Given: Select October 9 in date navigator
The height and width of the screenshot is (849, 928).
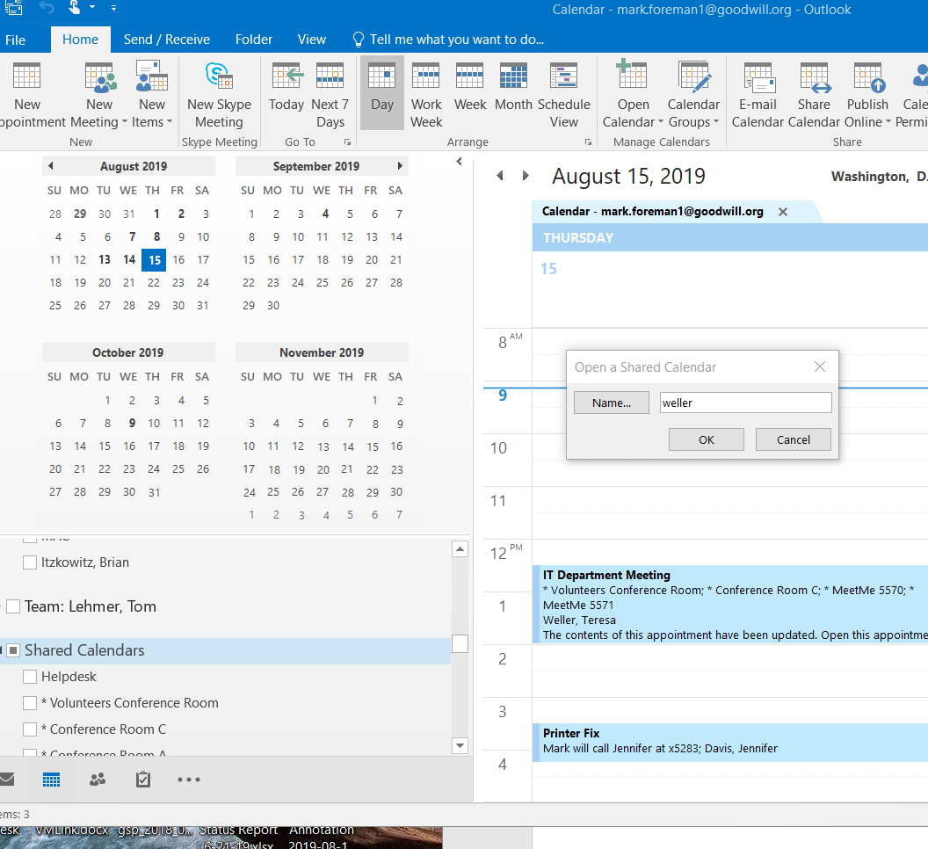Looking at the screenshot, I should 132,424.
